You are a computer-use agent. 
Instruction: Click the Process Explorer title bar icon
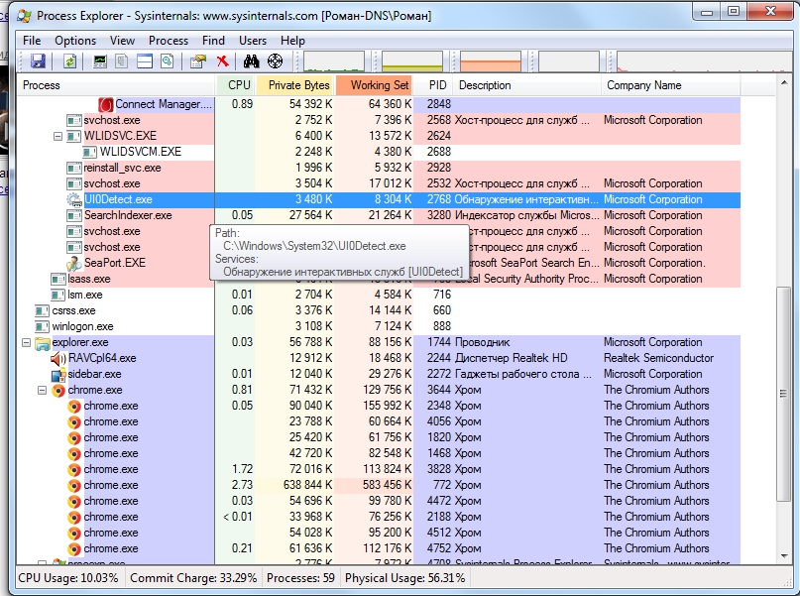(x=24, y=16)
